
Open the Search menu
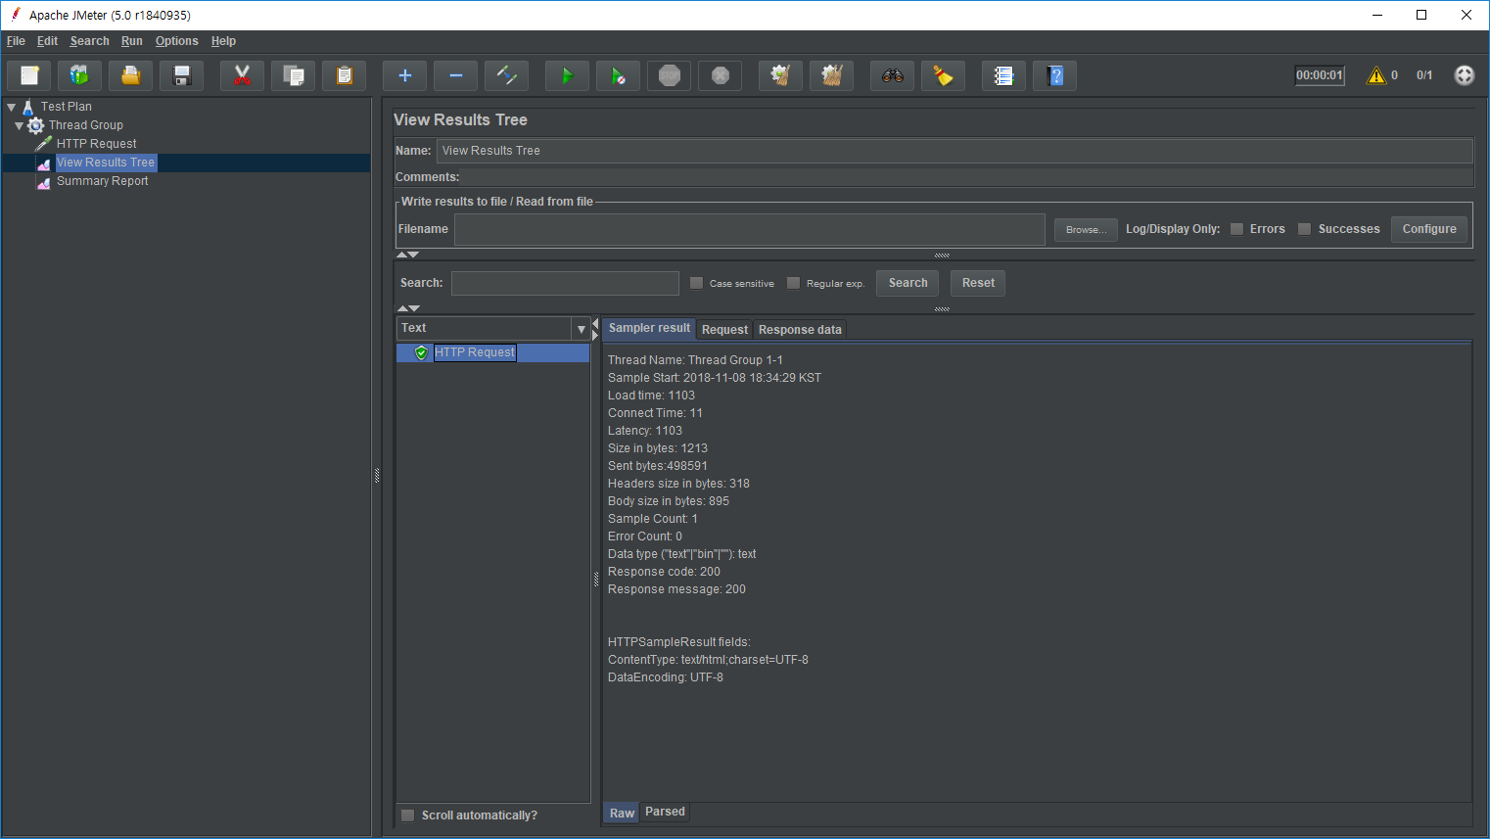click(89, 41)
